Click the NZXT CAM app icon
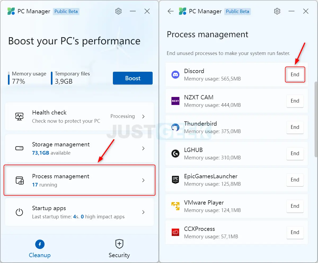The height and width of the screenshot is (263, 318). pos(175,101)
